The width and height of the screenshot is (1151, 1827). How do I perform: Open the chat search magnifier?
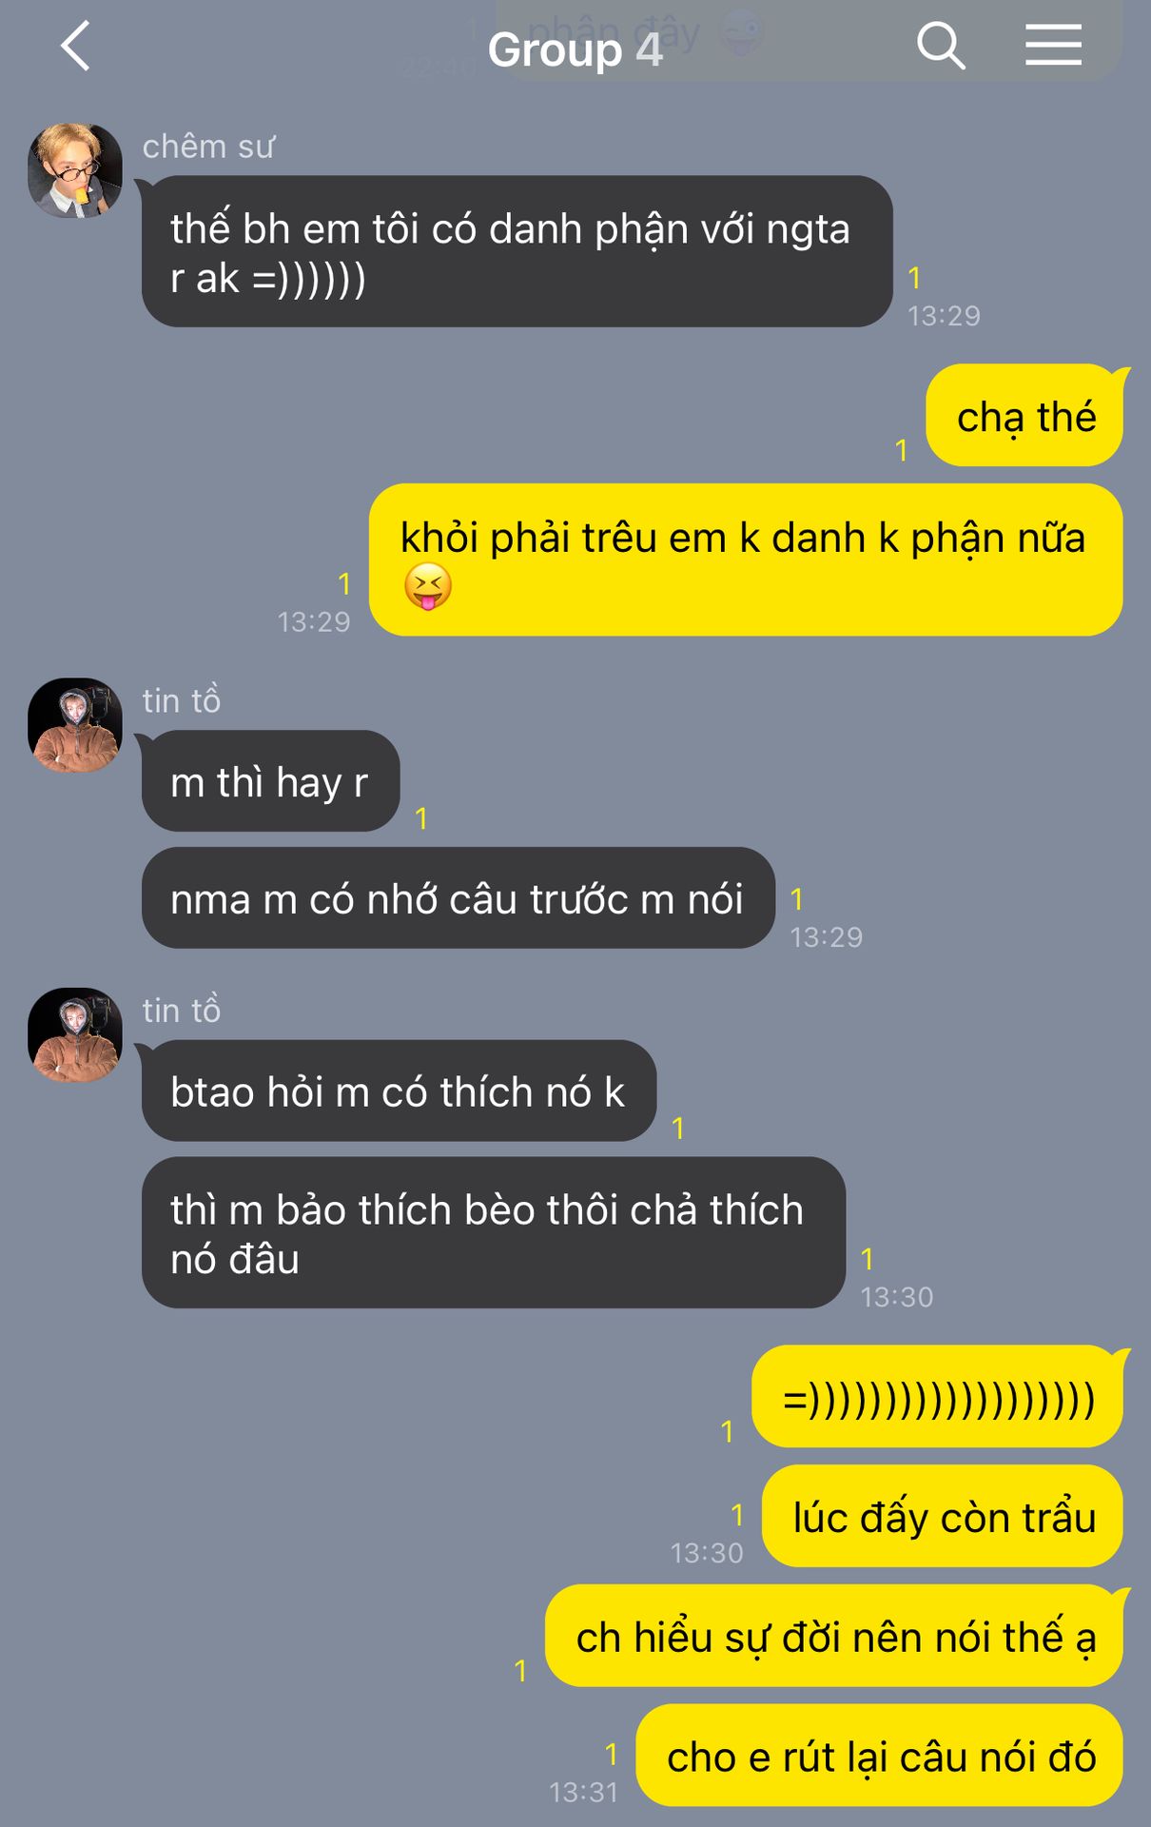941,46
